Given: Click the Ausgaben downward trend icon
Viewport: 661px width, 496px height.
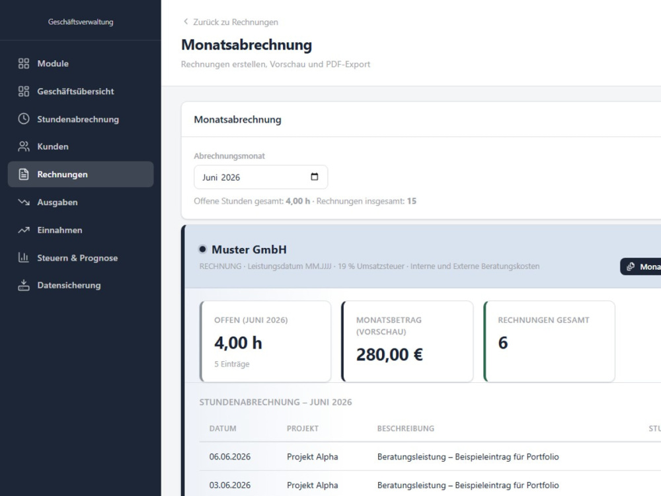Looking at the screenshot, I should click(x=24, y=202).
